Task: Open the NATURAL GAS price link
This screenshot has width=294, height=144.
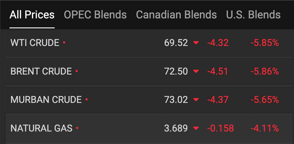Action: 41,128
